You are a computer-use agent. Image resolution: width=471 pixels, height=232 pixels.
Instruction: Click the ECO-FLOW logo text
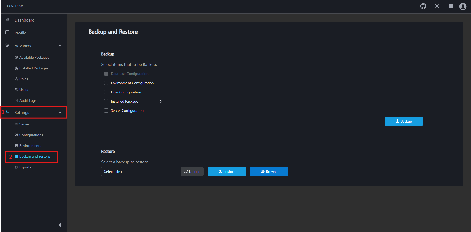[x=14, y=6]
